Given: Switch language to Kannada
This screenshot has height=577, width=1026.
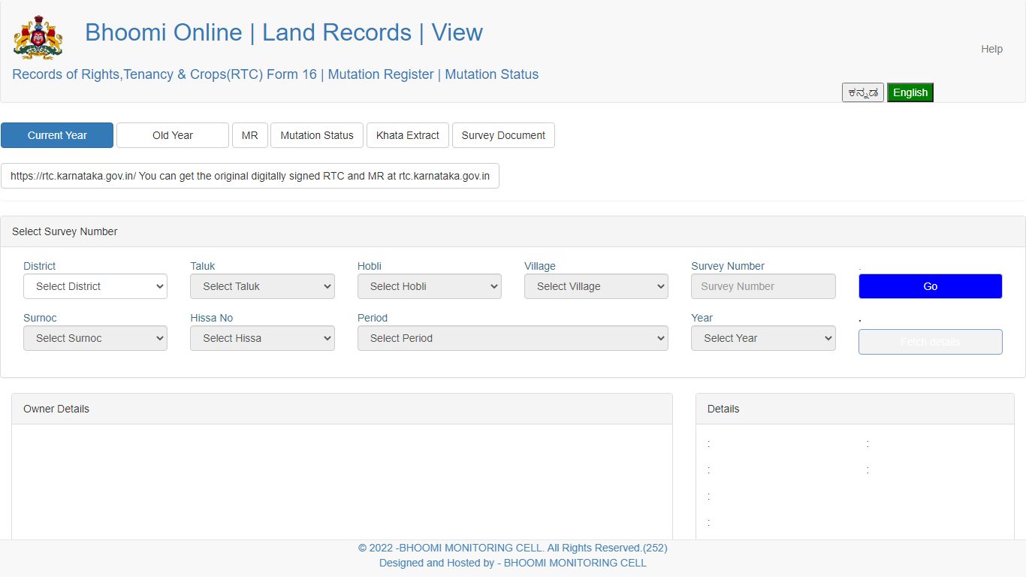Looking at the screenshot, I should point(863,92).
